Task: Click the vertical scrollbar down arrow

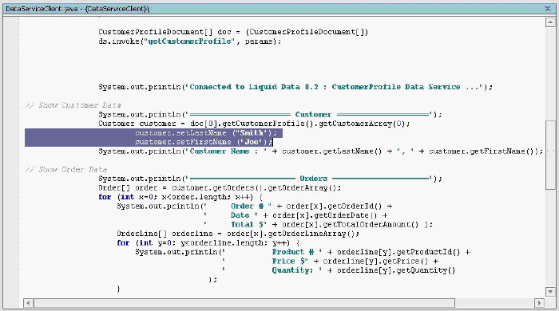Action: [550, 291]
